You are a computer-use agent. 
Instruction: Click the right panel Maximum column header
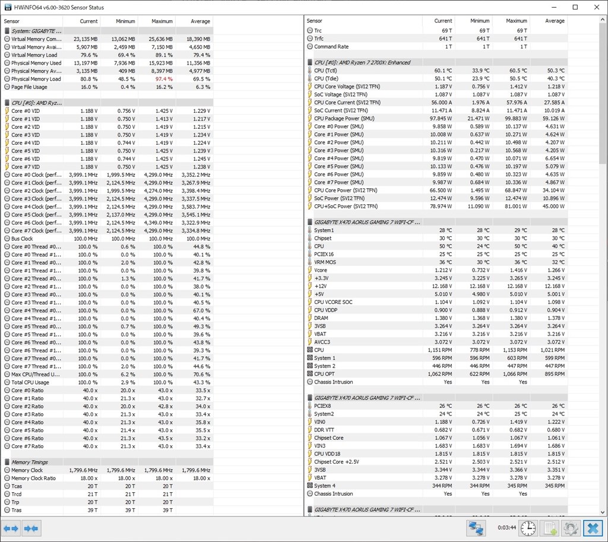tap(516, 21)
